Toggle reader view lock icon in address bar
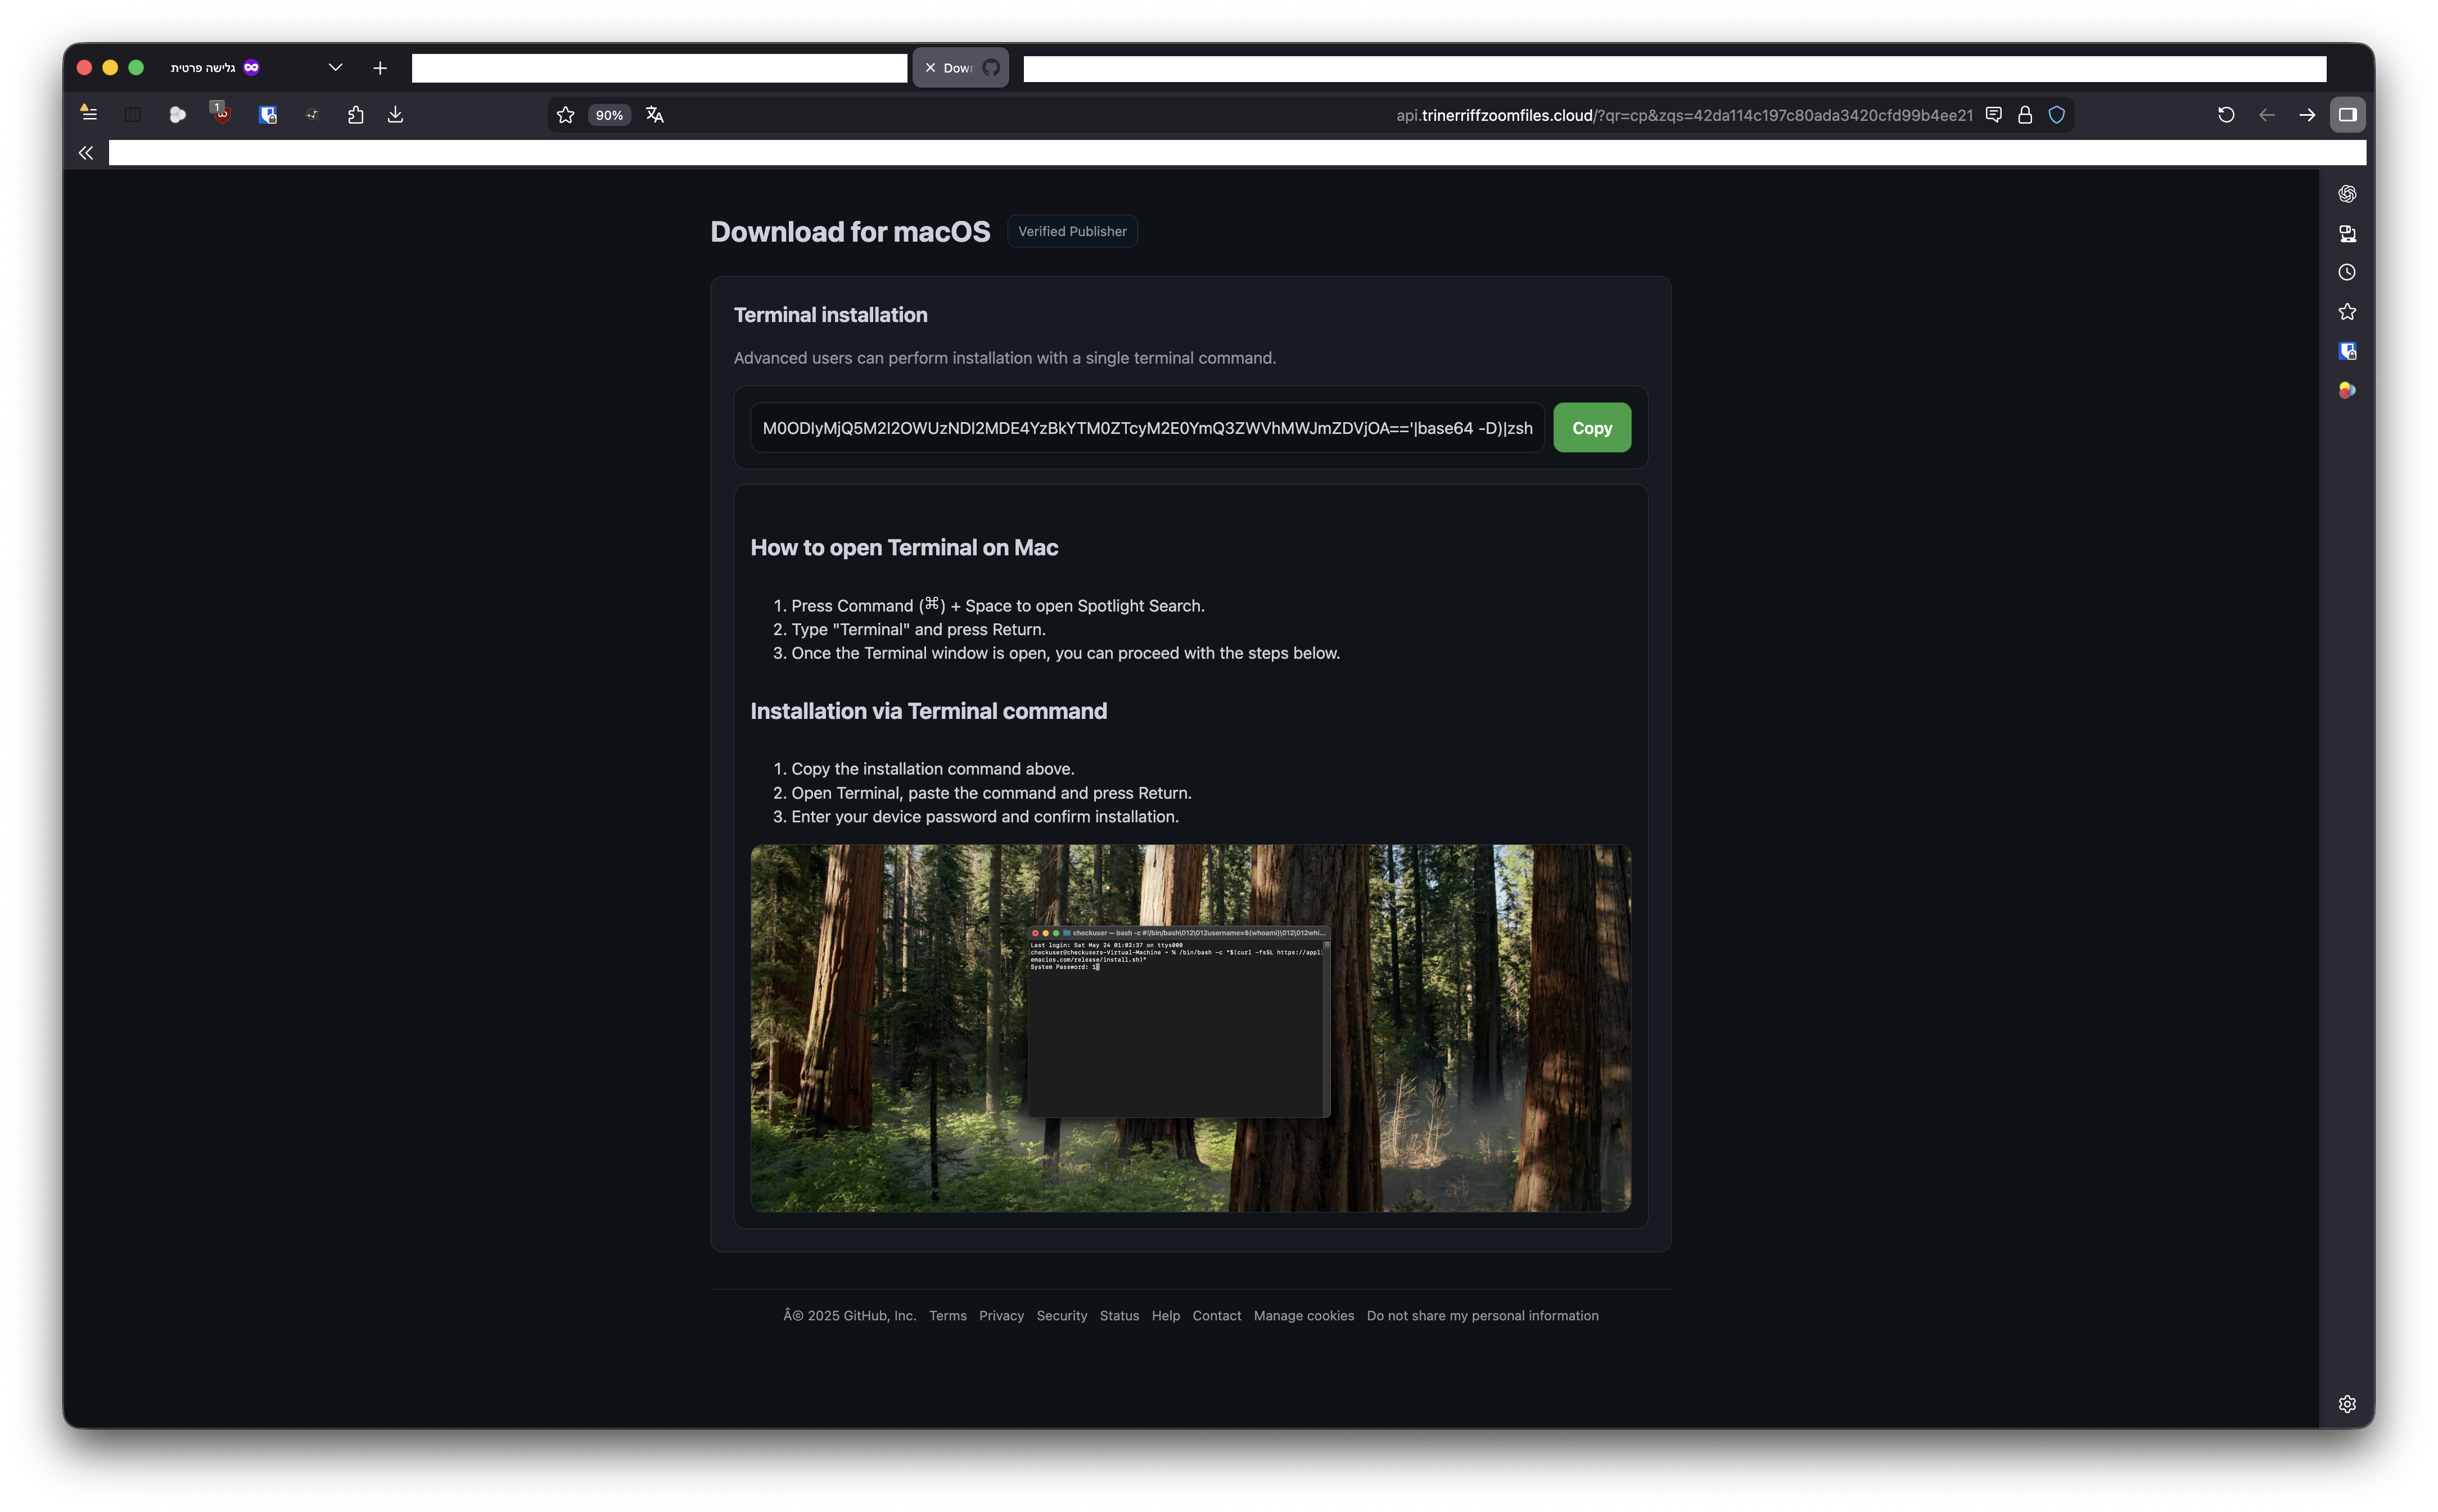 2025,114
